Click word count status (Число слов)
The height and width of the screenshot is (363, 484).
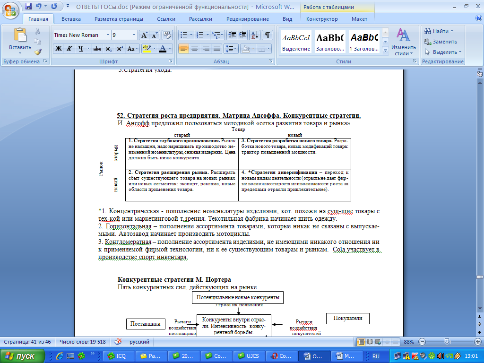(83, 342)
